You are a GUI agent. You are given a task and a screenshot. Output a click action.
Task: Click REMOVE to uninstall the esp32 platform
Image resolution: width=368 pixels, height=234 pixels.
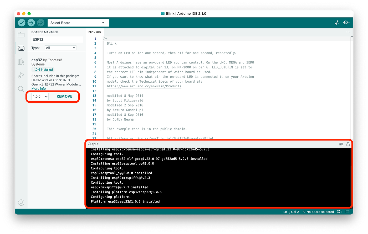(x=64, y=96)
